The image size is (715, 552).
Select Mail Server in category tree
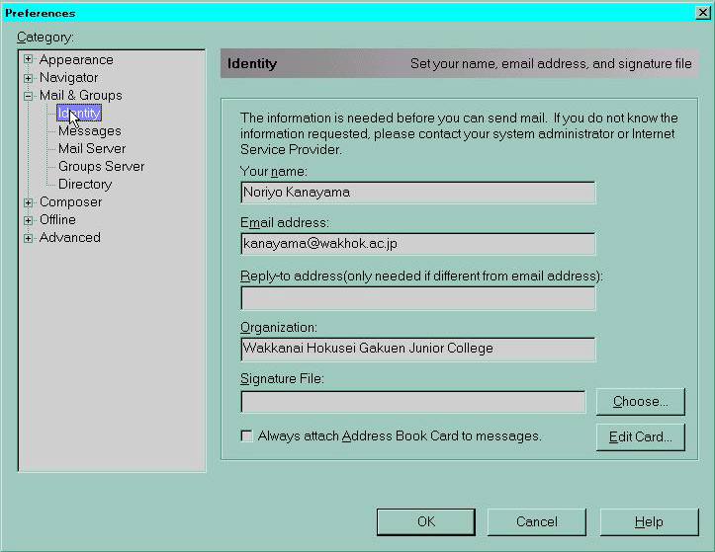pos(92,149)
